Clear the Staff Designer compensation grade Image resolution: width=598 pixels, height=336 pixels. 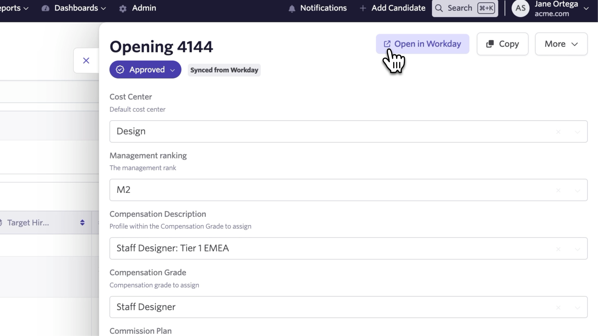tap(558, 308)
